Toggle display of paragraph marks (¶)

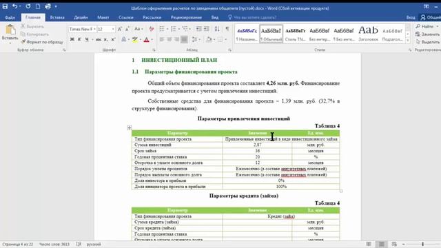[227, 29]
